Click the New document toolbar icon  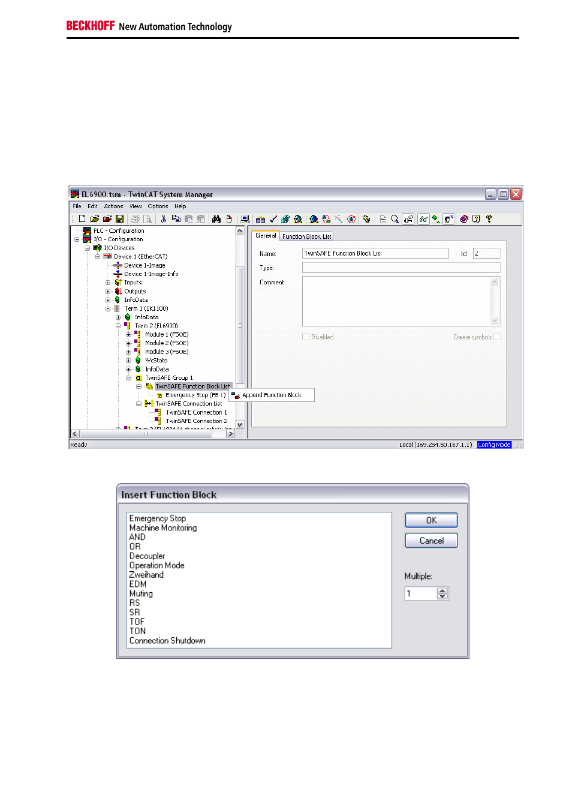82,219
